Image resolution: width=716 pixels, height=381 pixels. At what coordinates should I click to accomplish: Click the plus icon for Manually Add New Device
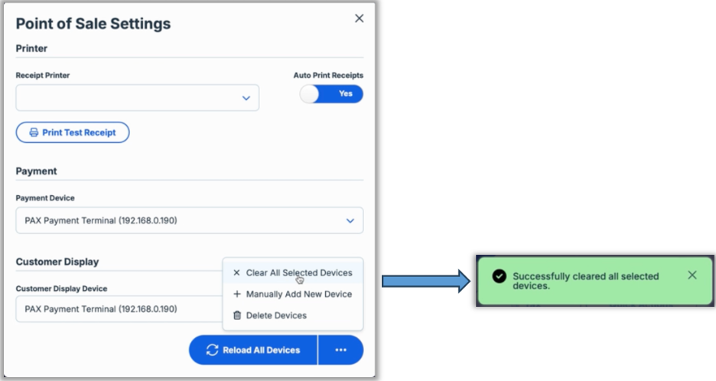coord(236,294)
